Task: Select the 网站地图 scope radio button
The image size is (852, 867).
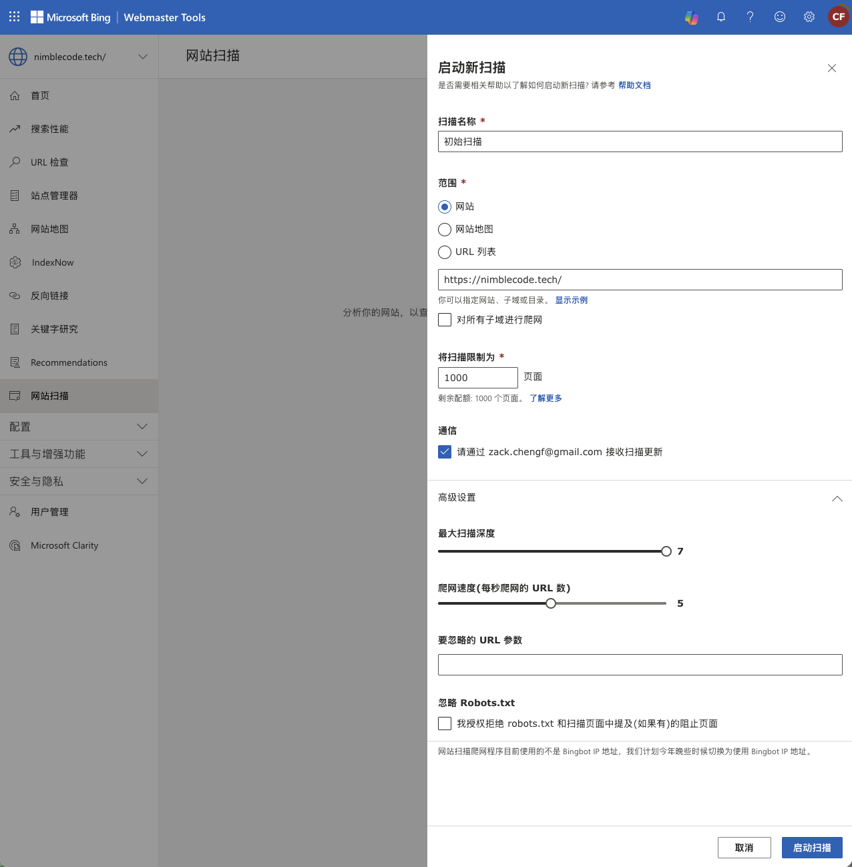Action: (445, 230)
